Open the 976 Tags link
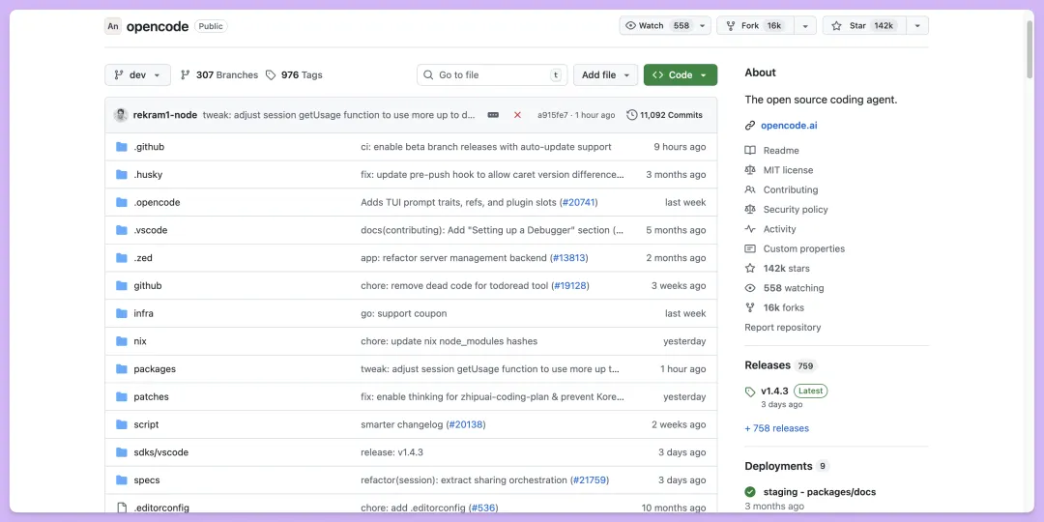Screen dimensions: 1044x522 pyautogui.click(x=294, y=75)
